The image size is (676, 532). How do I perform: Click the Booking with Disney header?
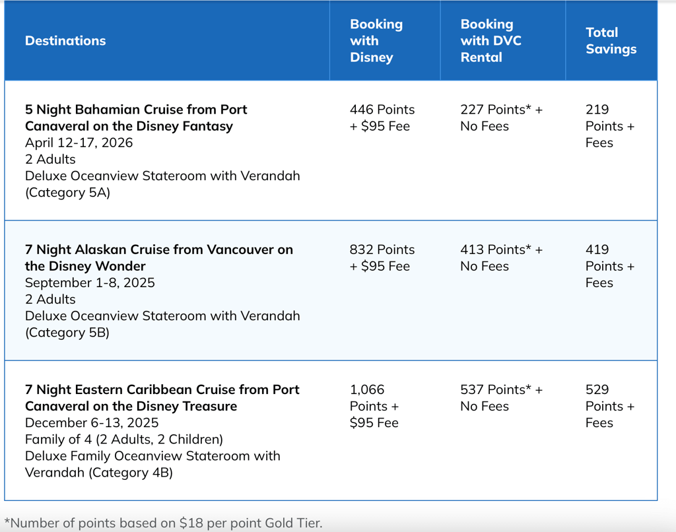click(376, 41)
